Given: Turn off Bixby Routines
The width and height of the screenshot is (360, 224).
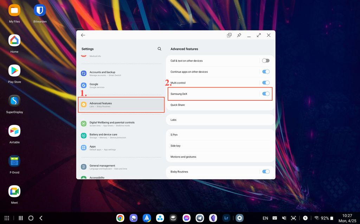Looking at the screenshot, I should click(266, 171).
